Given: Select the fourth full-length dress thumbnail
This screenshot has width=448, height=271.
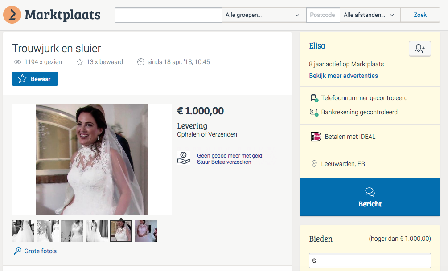Looking at the screenshot, I should (97, 231).
